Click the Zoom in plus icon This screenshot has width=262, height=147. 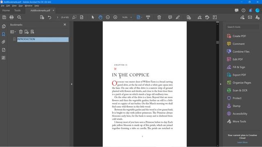click(115, 17)
